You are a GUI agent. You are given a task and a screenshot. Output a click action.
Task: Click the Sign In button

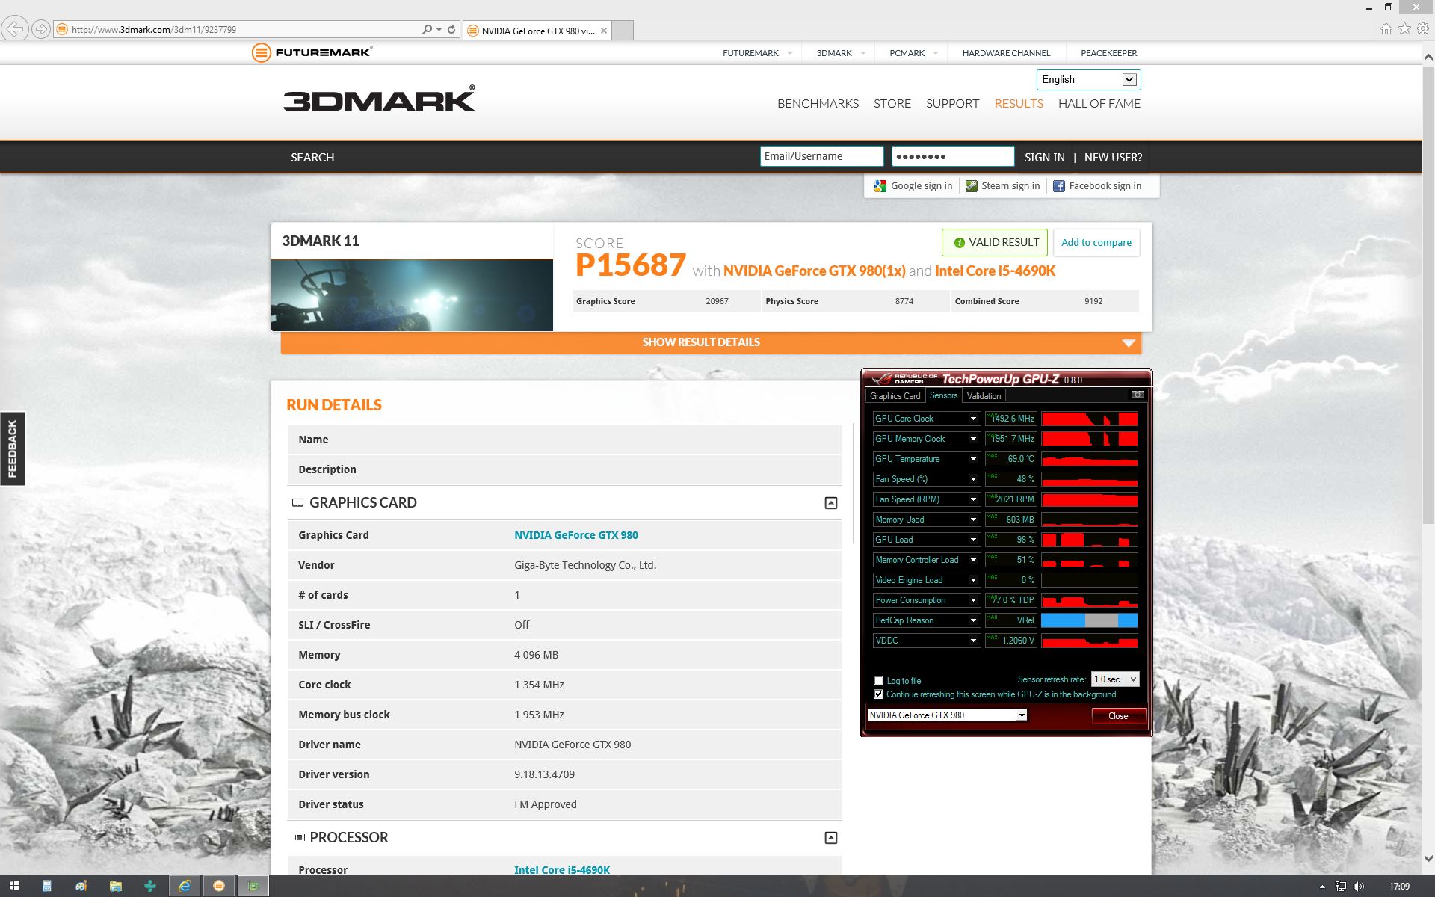click(1044, 158)
